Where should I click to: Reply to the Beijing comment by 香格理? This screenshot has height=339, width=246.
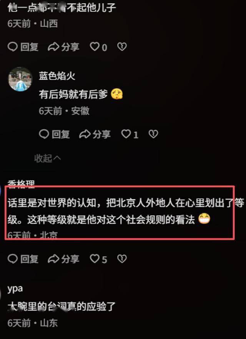click(x=23, y=259)
